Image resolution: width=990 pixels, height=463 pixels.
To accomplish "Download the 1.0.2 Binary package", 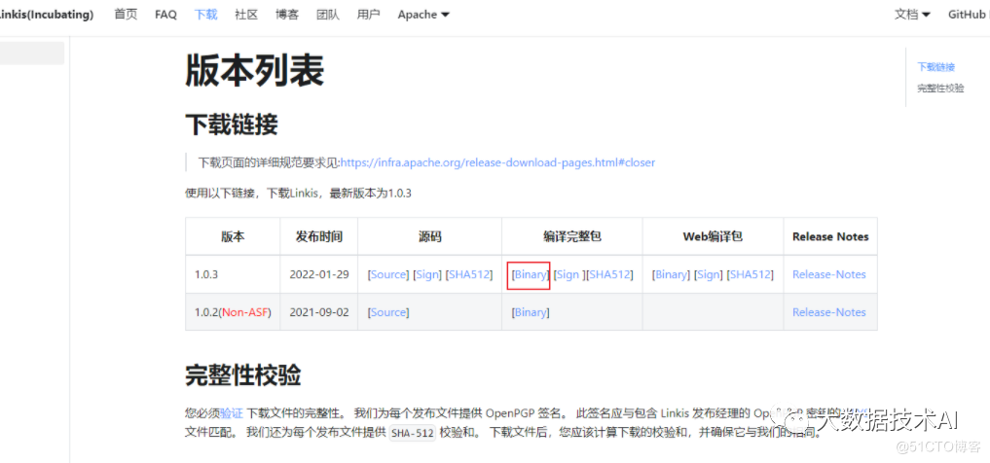I will click(531, 312).
